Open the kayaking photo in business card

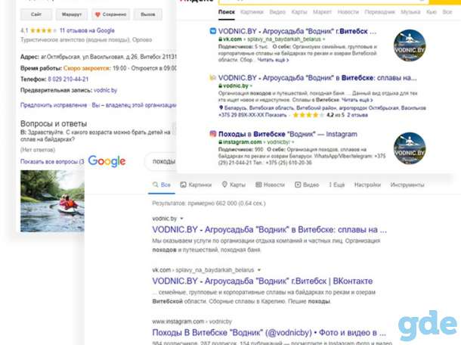point(52,201)
